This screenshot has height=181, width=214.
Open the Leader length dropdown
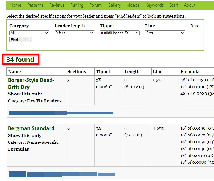tap(75, 33)
